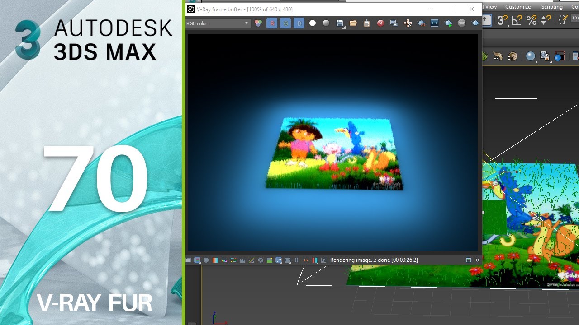Duplicate to Max frame buffer icon
579x325 pixels.
(394, 23)
